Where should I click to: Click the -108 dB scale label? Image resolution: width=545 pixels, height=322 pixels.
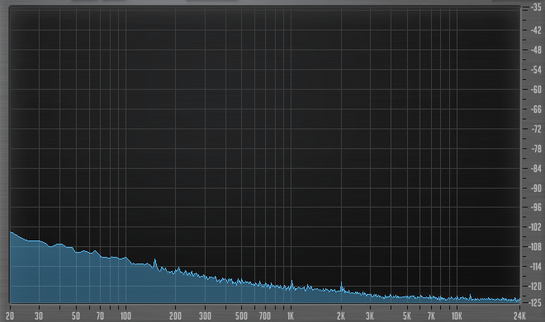[x=535, y=247]
